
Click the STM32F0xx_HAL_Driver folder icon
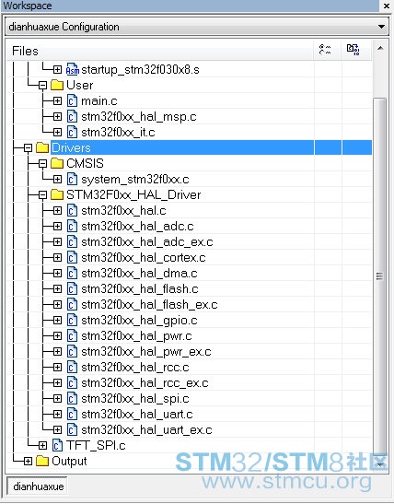pyautogui.click(x=57, y=194)
